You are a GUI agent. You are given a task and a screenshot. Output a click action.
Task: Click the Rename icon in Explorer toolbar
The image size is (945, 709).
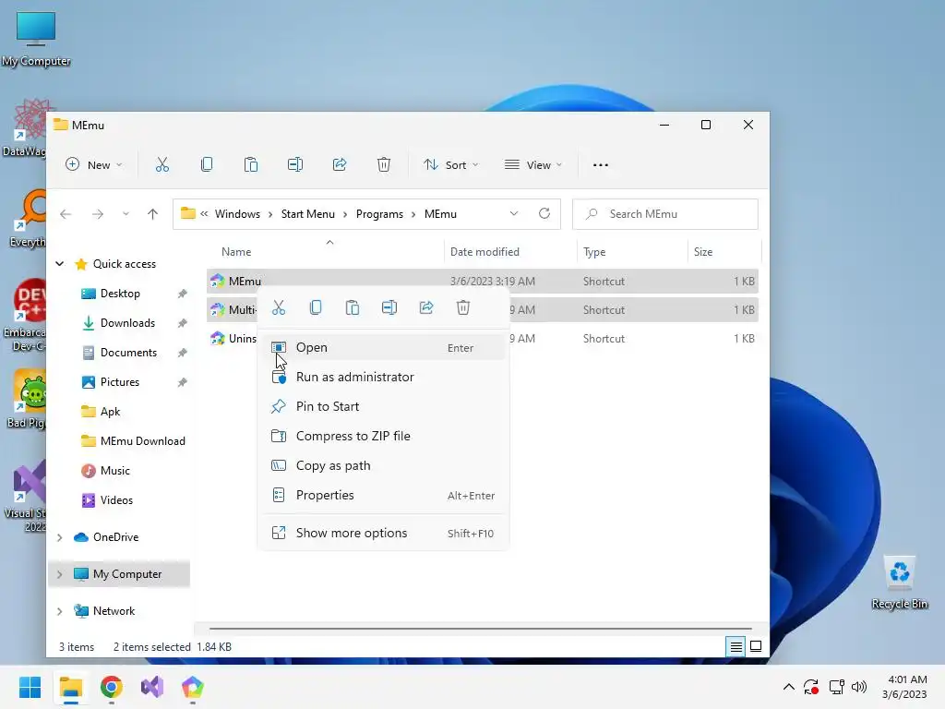coord(295,164)
